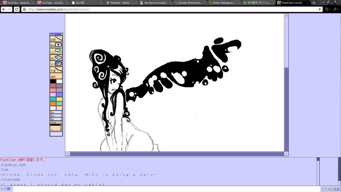This screenshot has width=341, height=192.
Task: Reload the PaintChat page
Action: [x=17, y=9]
